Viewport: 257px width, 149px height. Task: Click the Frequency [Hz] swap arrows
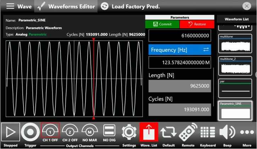[x=206, y=50]
